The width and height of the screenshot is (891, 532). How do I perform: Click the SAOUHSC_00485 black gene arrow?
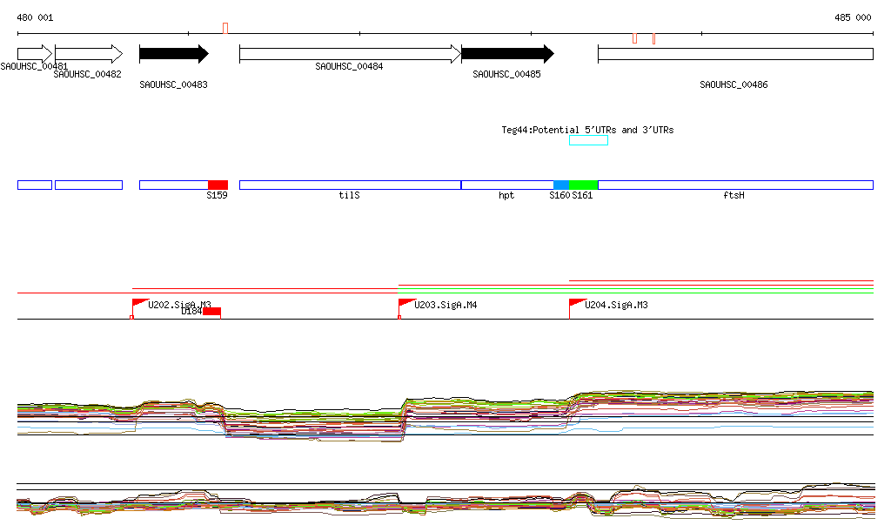[507, 54]
